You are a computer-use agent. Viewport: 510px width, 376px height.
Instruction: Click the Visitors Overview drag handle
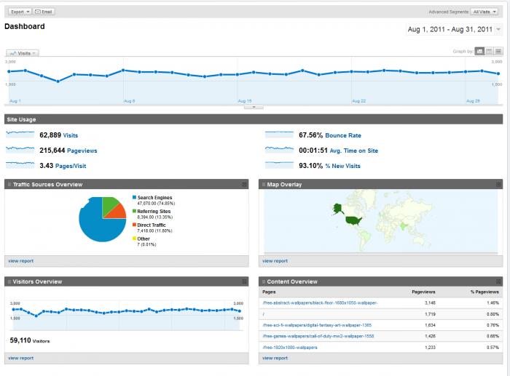coord(9,281)
